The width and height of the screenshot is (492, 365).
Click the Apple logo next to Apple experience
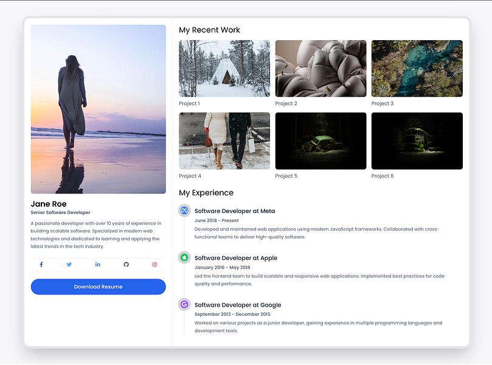(184, 257)
